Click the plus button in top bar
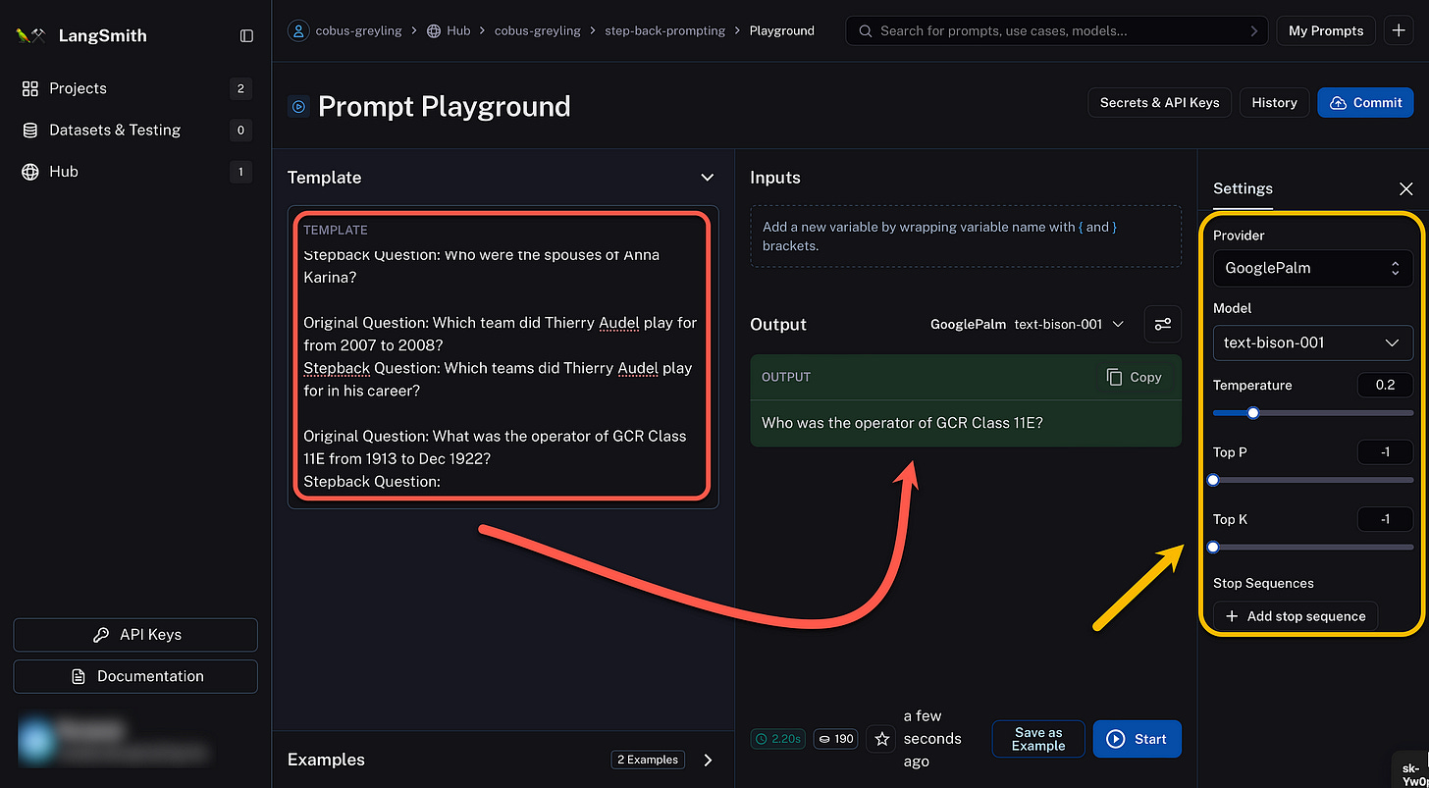The height and width of the screenshot is (788, 1429). 1399,30
